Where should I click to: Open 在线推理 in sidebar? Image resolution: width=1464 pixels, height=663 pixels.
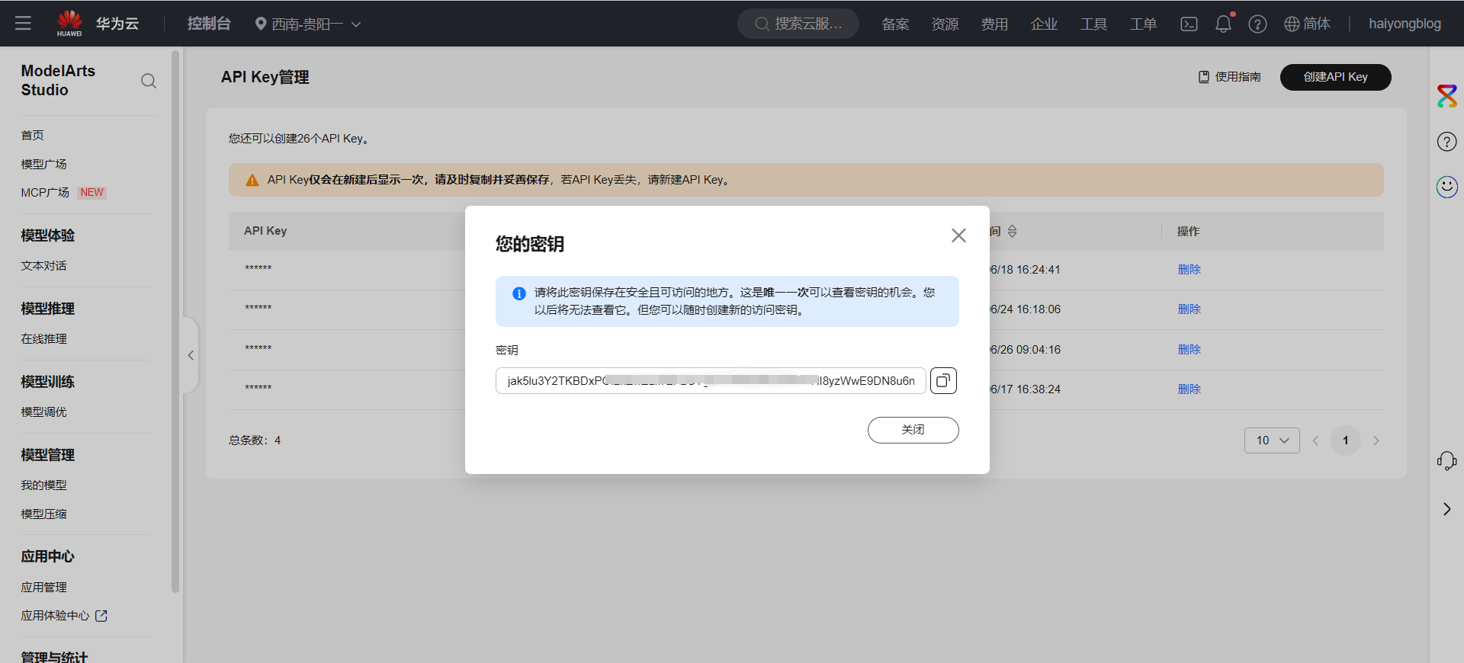click(x=44, y=339)
